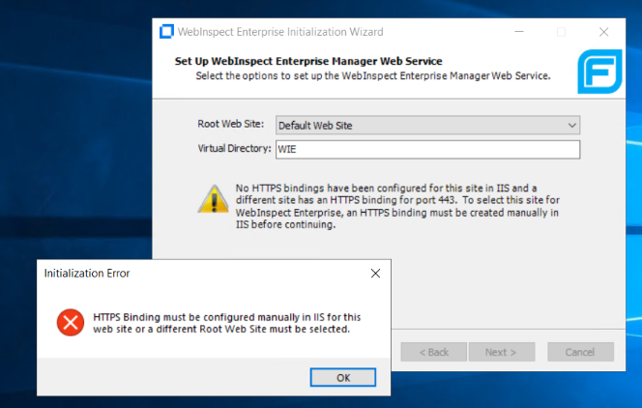Click the Virtual Directory field containing WIE
642x408 pixels.
[x=428, y=149]
